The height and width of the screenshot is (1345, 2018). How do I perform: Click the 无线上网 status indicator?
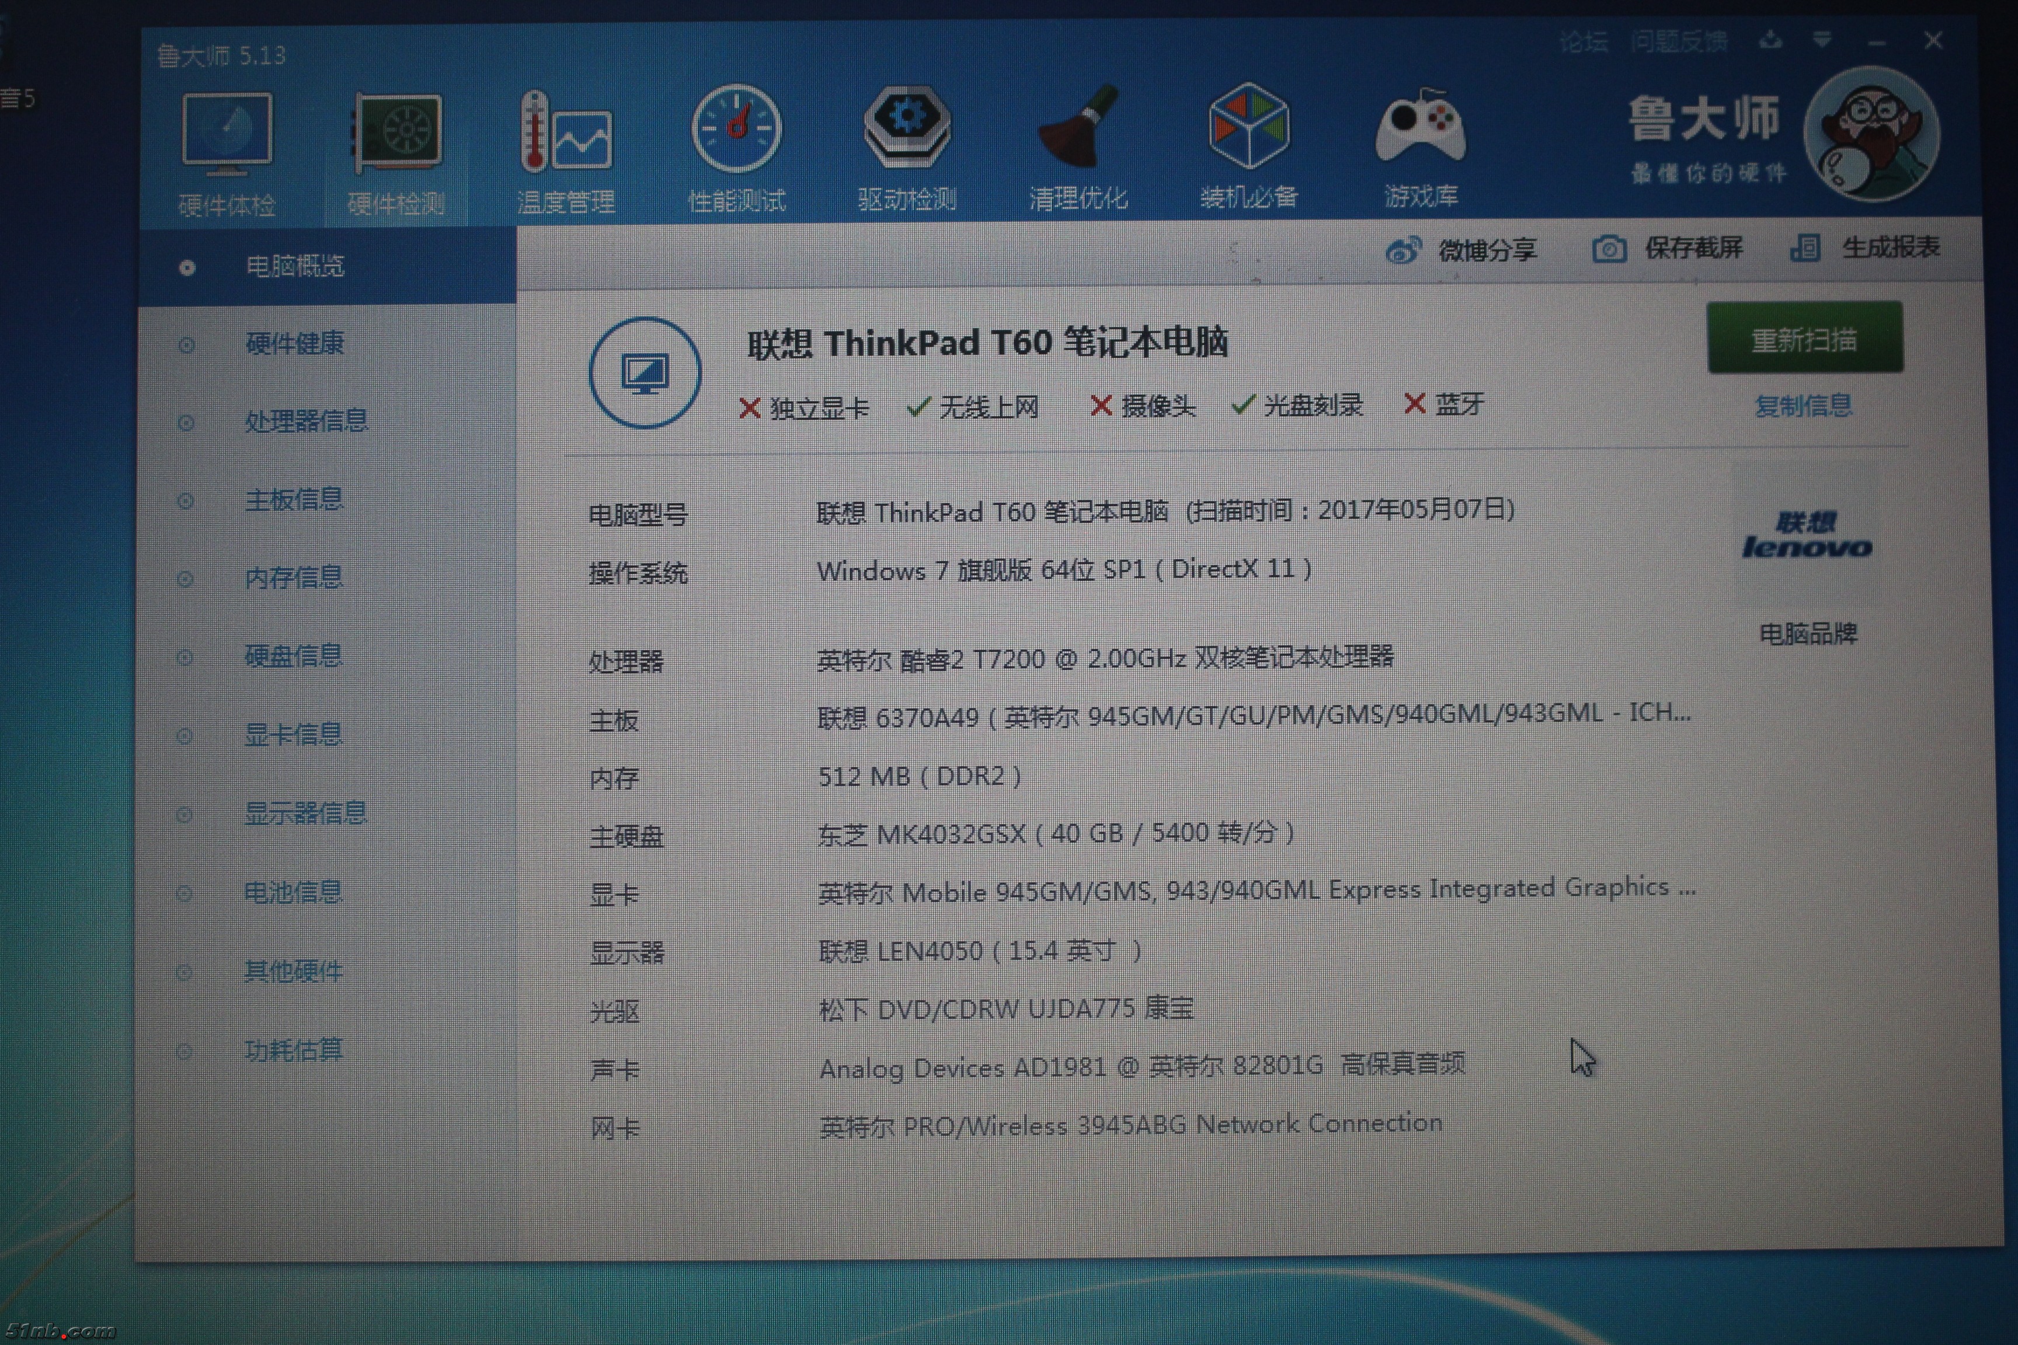973,406
